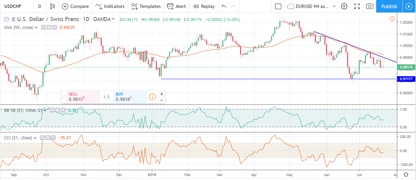416x180 pixels.
Task: Open chart settings gear at bottom-right corner
Action: click(406, 174)
